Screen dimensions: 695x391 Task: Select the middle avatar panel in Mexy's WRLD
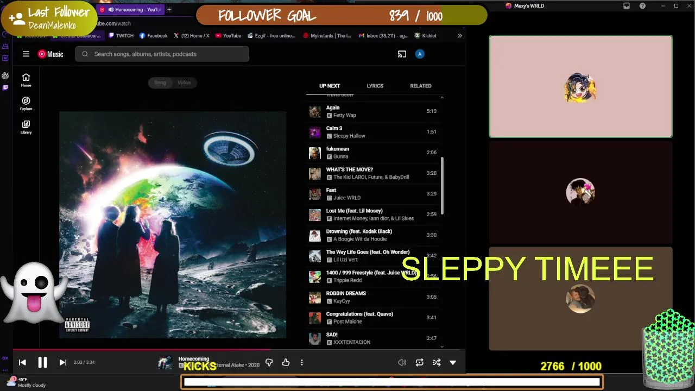pyautogui.click(x=580, y=192)
